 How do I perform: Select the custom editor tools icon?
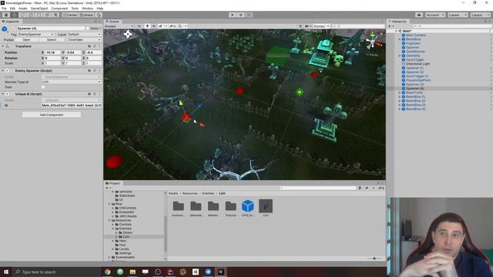point(55,15)
